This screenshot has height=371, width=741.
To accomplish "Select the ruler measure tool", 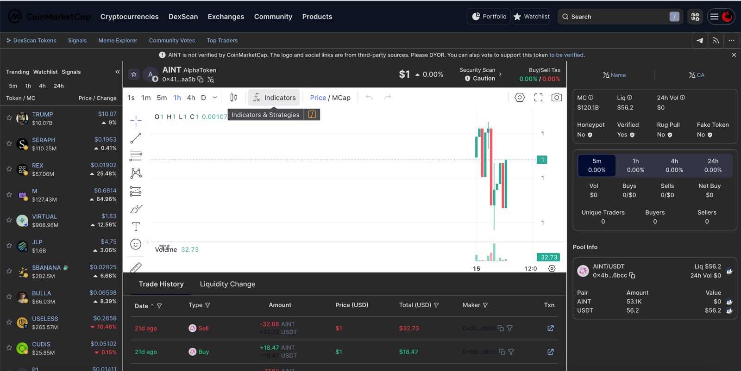I will click(136, 267).
